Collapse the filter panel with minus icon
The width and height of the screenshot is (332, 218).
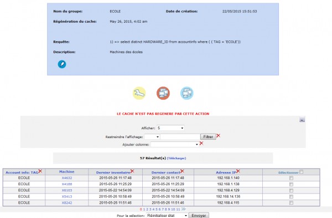[x=302, y=120]
